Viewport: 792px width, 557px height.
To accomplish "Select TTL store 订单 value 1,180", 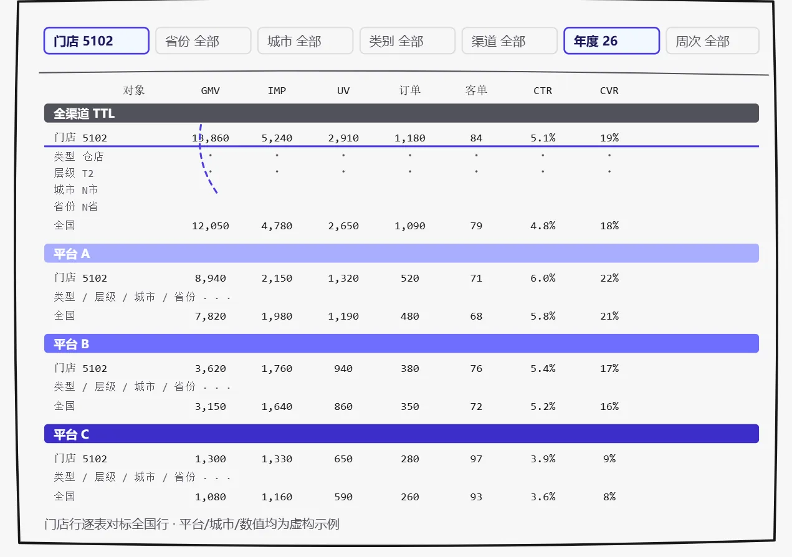I will point(410,138).
